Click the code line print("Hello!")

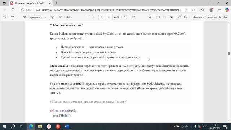[x=62, y=116]
